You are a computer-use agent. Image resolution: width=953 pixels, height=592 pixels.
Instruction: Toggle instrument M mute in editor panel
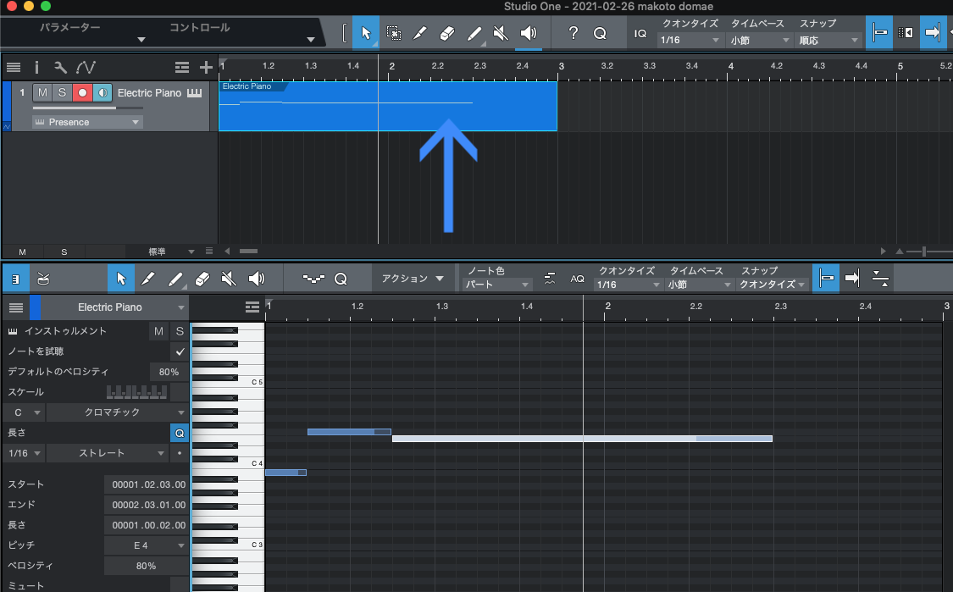click(158, 331)
